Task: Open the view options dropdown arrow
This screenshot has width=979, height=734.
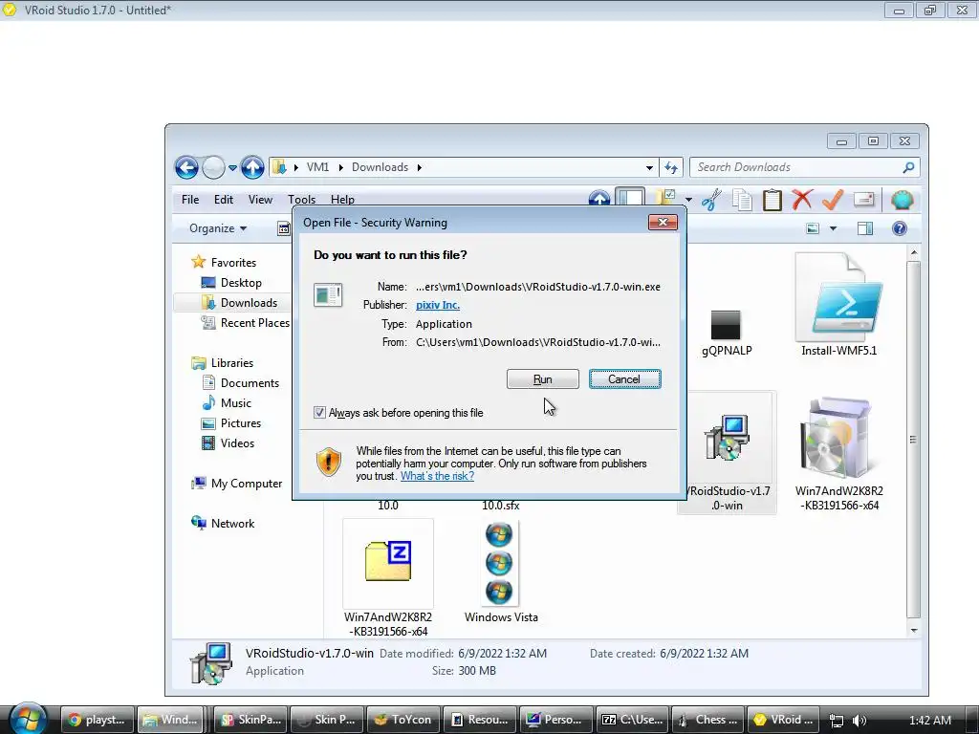Action: point(833,228)
